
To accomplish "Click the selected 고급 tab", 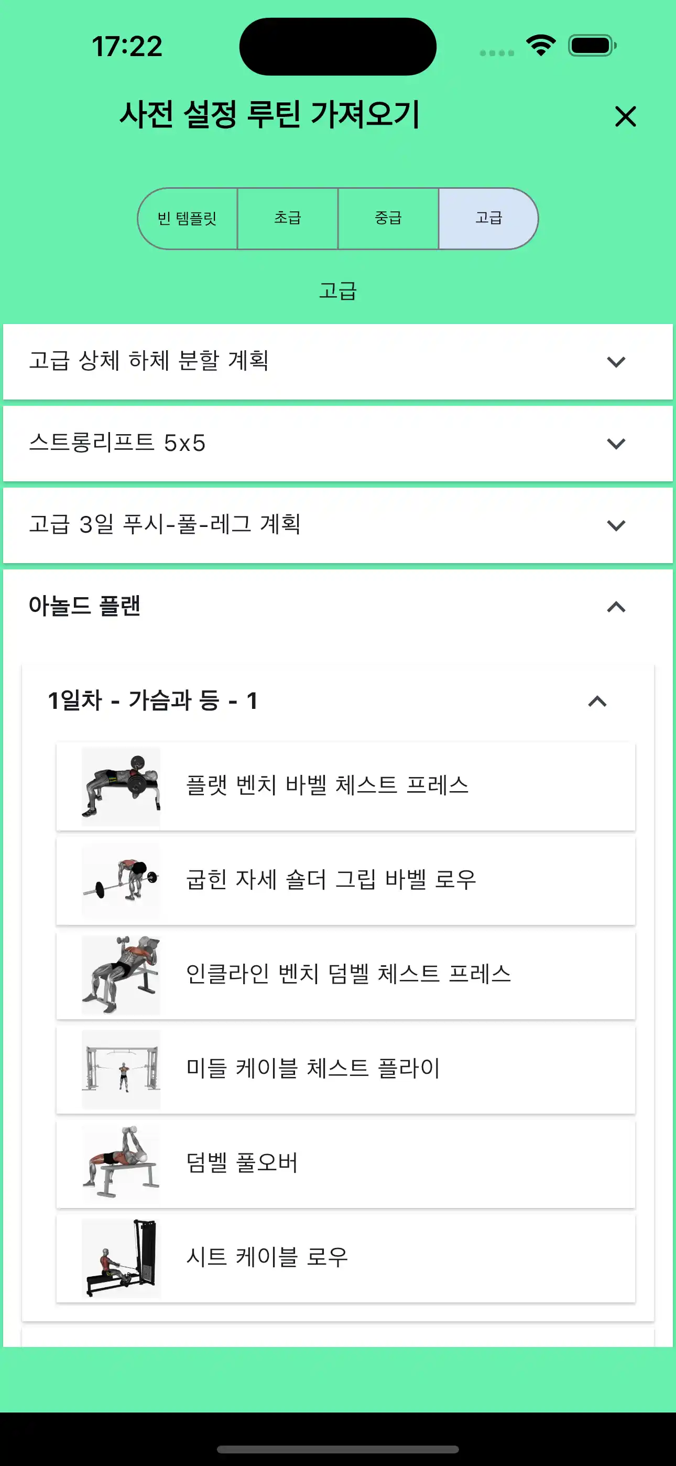I will (x=489, y=218).
